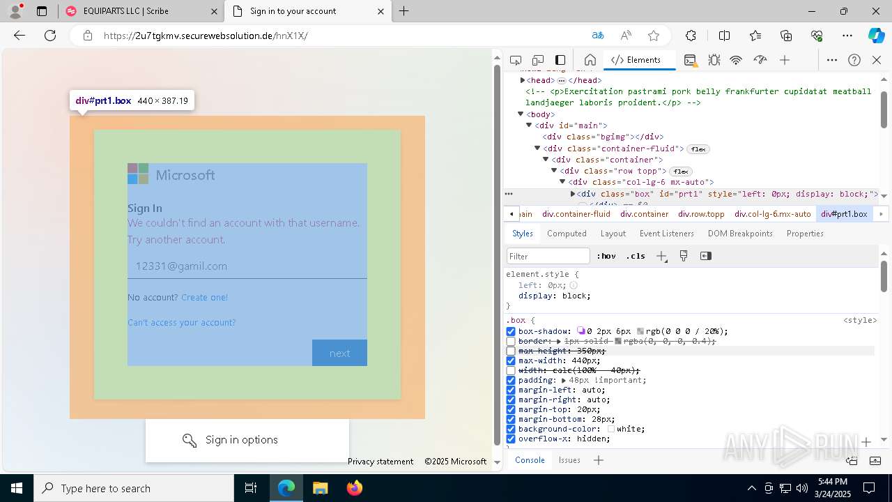Click Can't access your account link
Image resolution: width=892 pixels, height=502 pixels.
tap(181, 323)
